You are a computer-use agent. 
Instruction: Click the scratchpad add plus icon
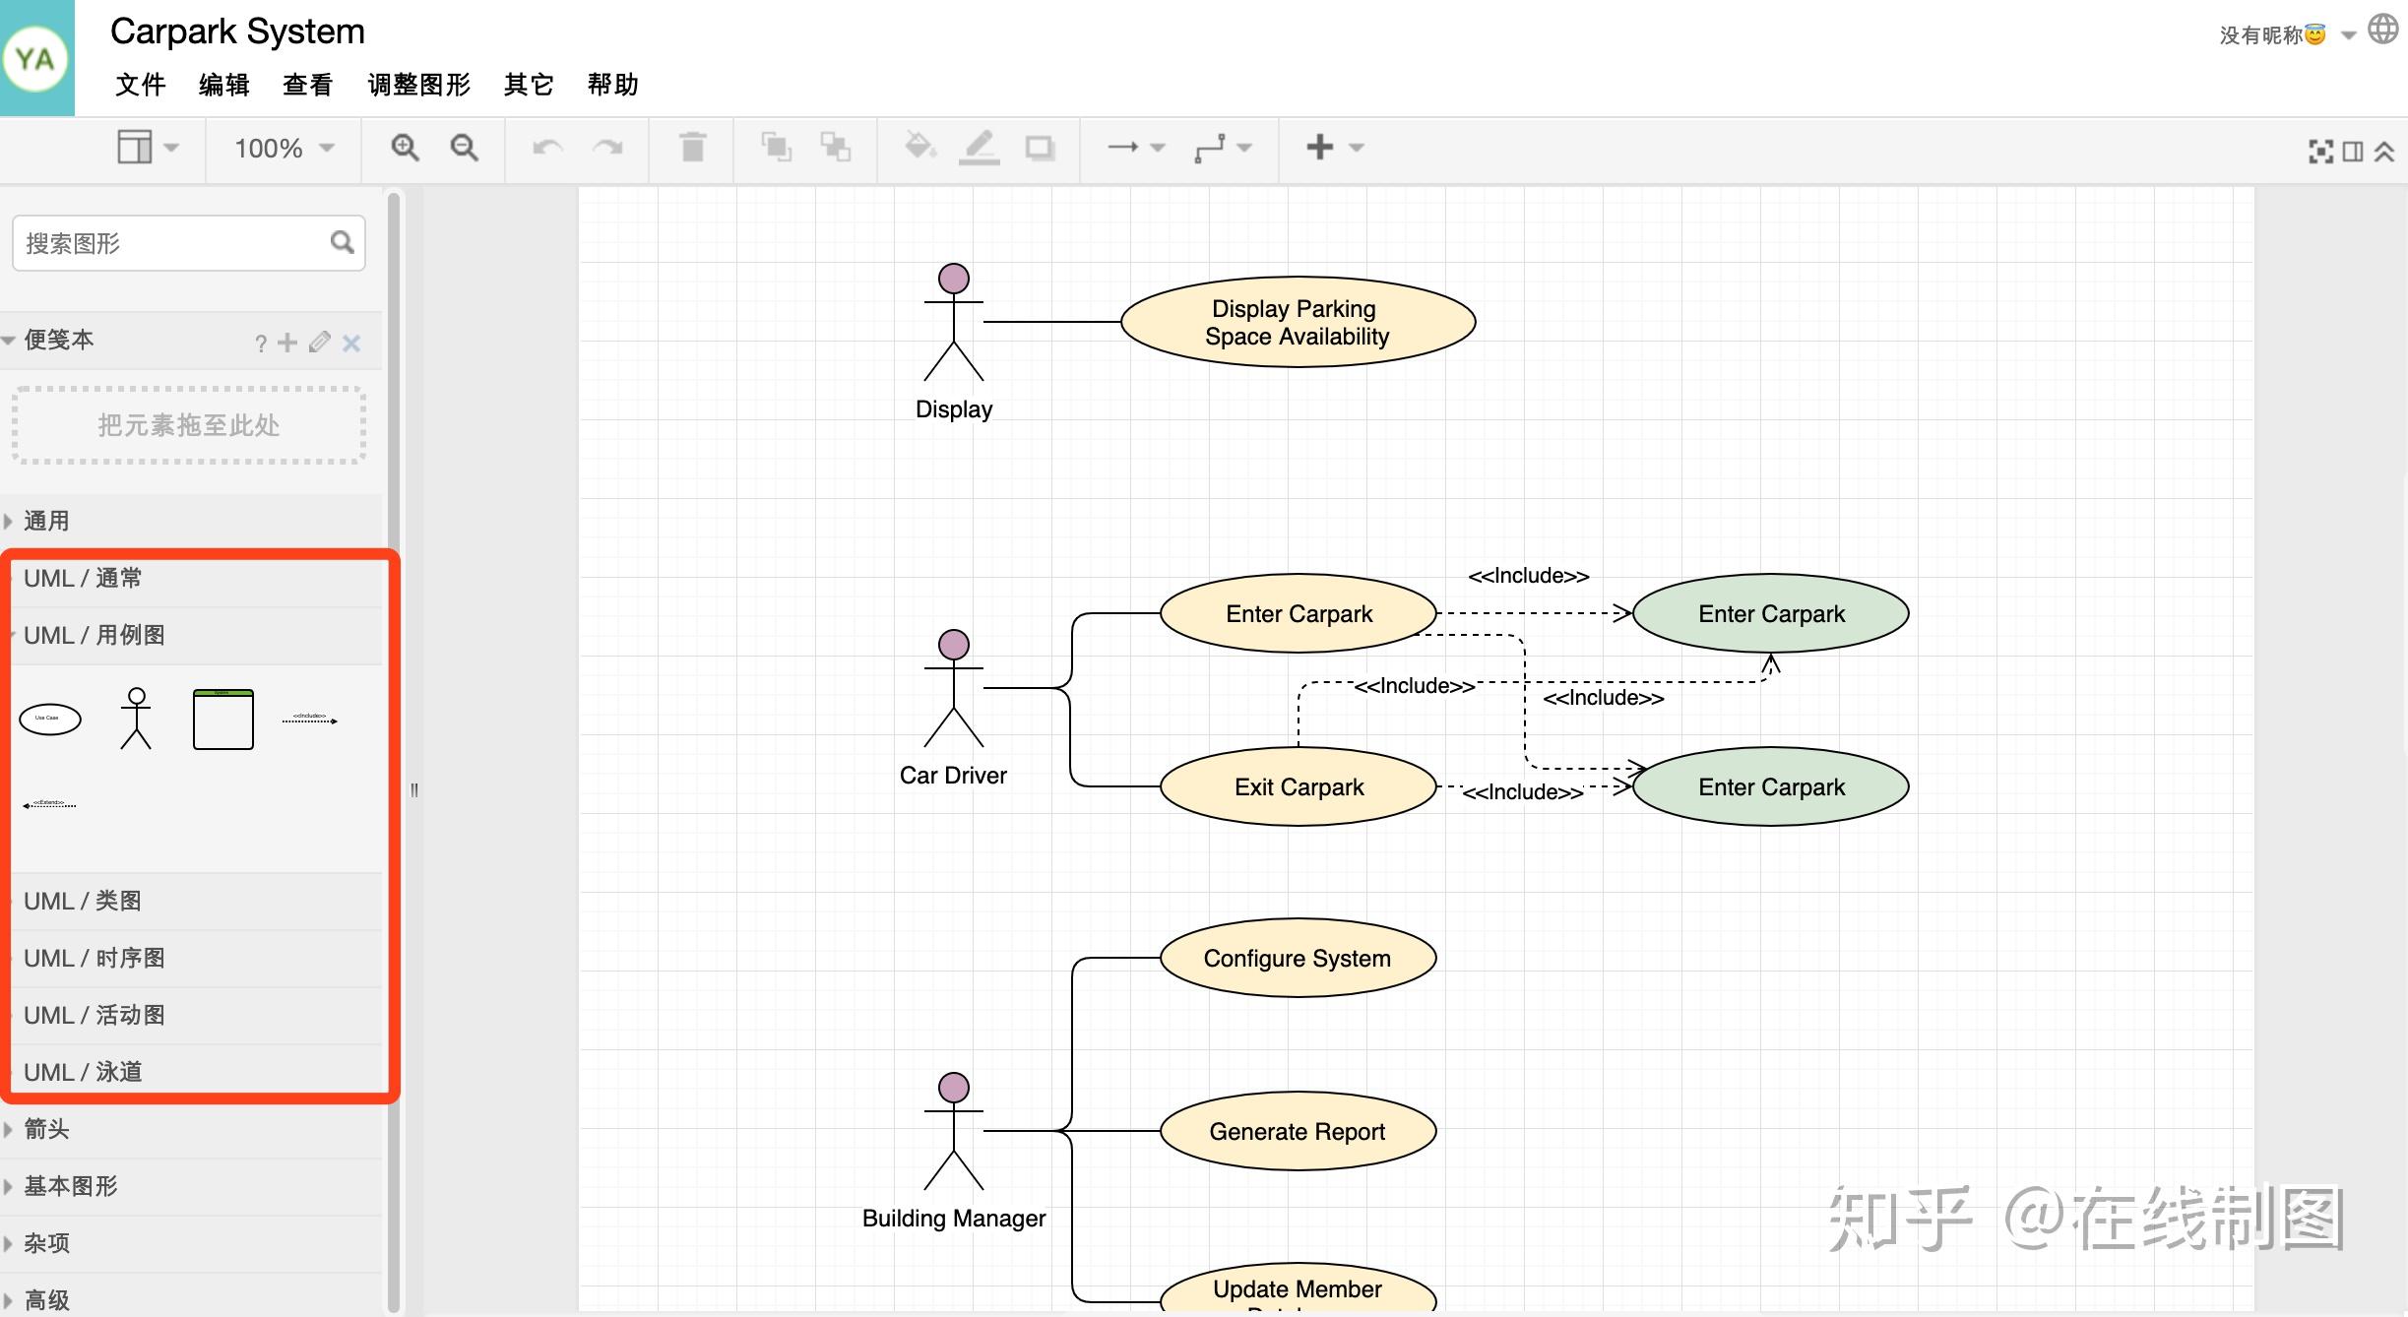coord(287,343)
